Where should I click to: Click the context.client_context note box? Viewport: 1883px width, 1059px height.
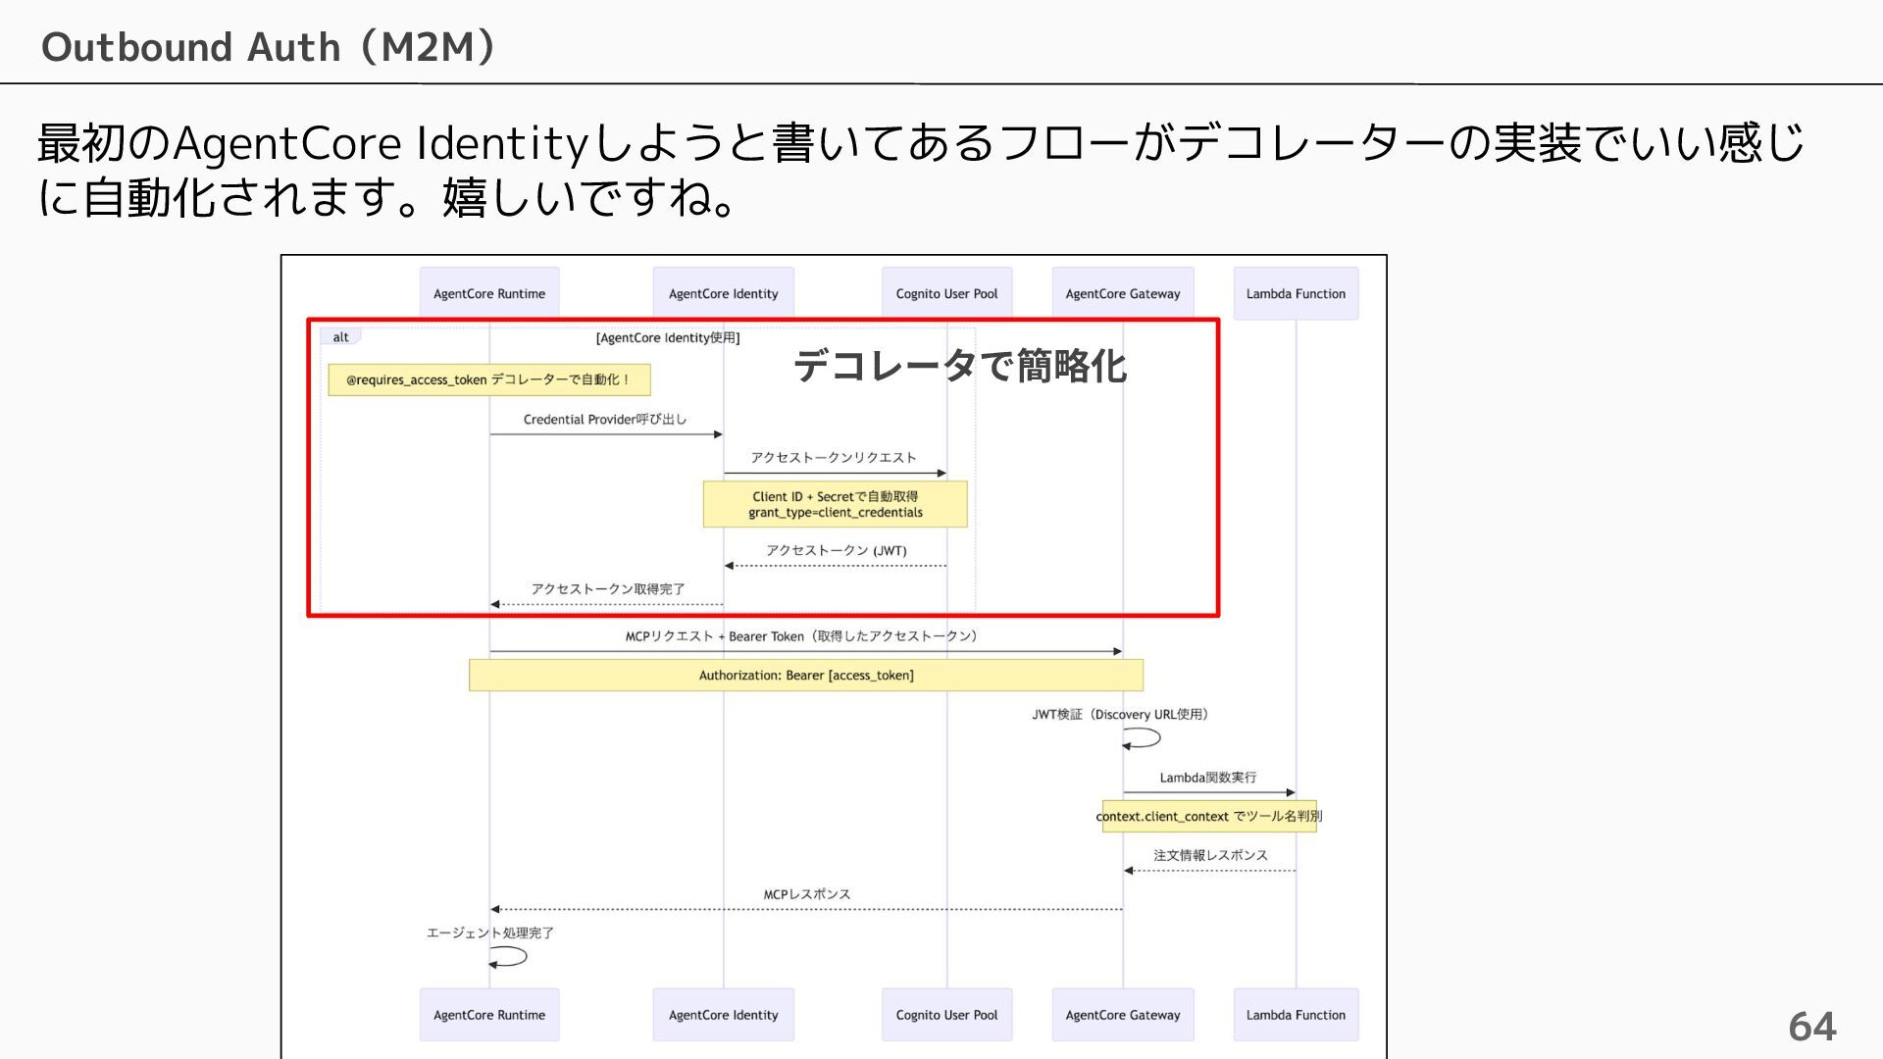(1208, 816)
